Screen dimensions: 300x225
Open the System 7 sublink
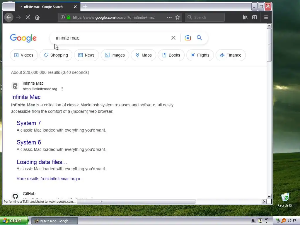tap(29, 123)
